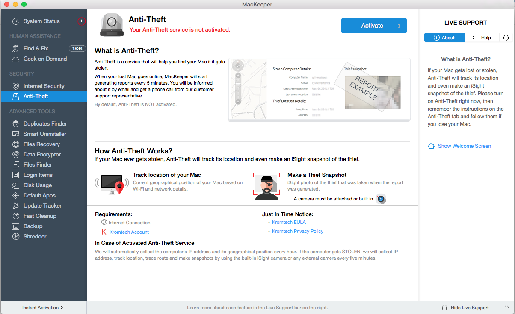Open the Kromtech EULA link
This screenshot has height=314, width=515.
click(289, 222)
